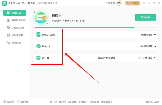This screenshot has height=105, width=162.
Task: Click 未发现问题 status in DirectX row
Action: 146,46
